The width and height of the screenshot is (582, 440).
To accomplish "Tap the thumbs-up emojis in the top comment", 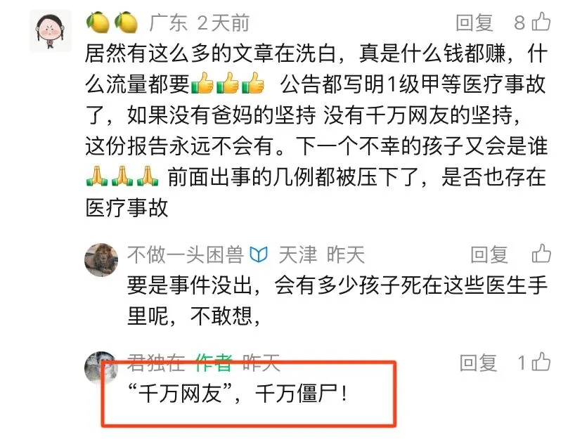I will coord(228,83).
